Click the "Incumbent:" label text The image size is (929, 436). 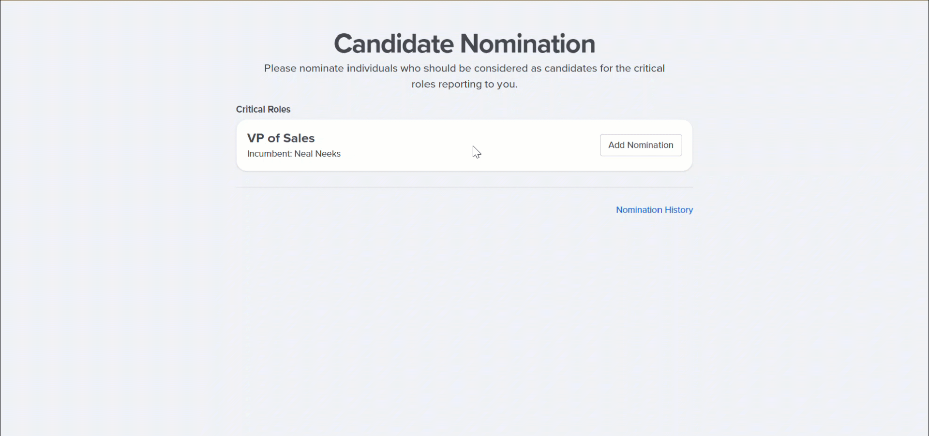pyautogui.click(x=269, y=154)
